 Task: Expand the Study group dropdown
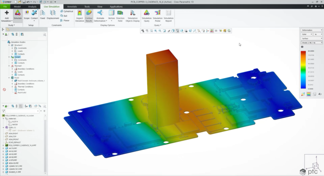coord(11,25)
